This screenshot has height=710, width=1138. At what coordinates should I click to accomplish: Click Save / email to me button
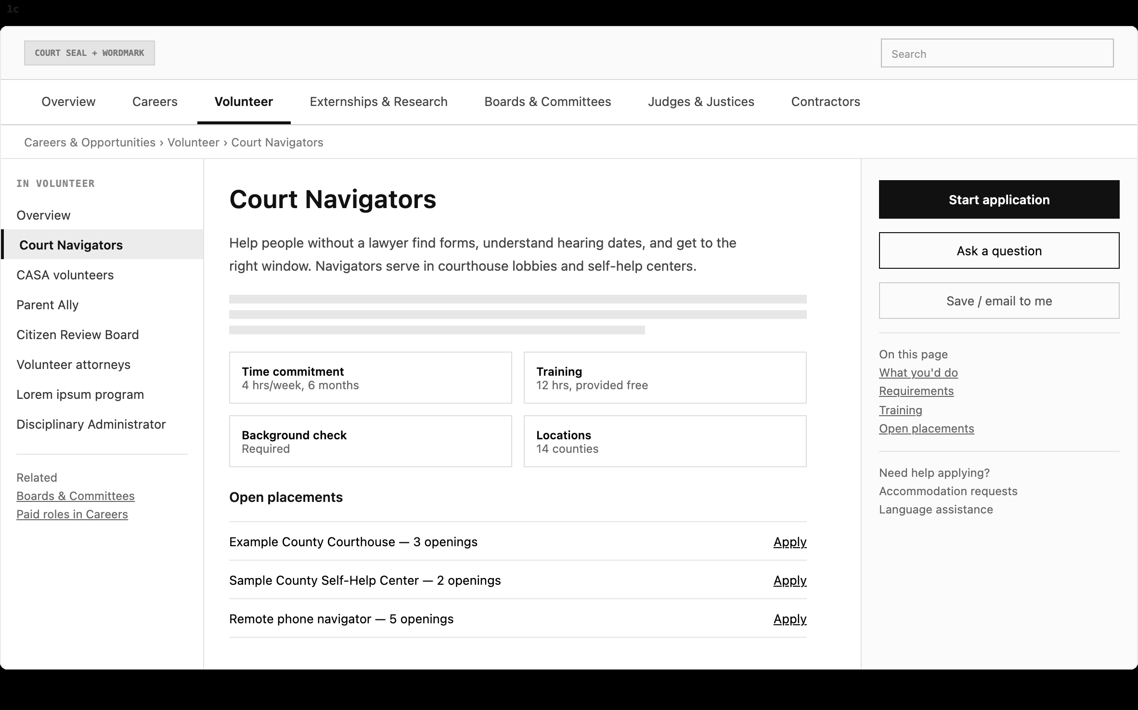pyautogui.click(x=999, y=301)
